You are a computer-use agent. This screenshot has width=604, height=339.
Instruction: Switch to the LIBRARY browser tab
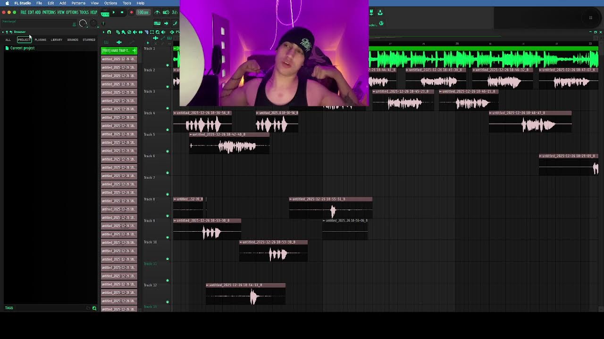(x=57, y=40)
